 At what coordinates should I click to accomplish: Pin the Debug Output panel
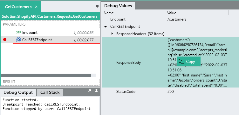click(x=96, y=91)
